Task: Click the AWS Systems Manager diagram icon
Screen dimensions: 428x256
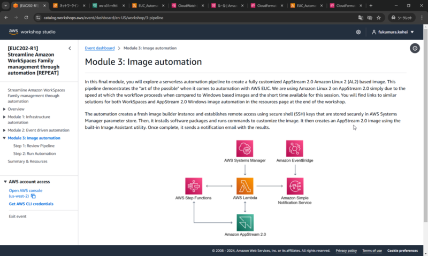Action: pyautogui.click(x=244, y=149)
